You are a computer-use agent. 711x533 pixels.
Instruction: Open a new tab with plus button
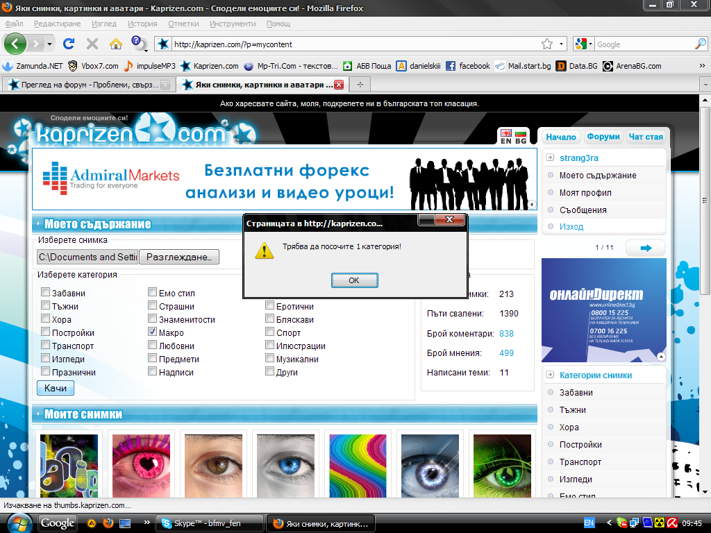point(360,84)
